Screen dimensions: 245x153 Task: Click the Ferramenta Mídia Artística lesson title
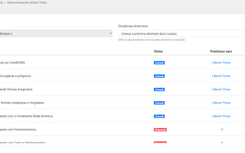pyautogui.click(x=27, y=116)
